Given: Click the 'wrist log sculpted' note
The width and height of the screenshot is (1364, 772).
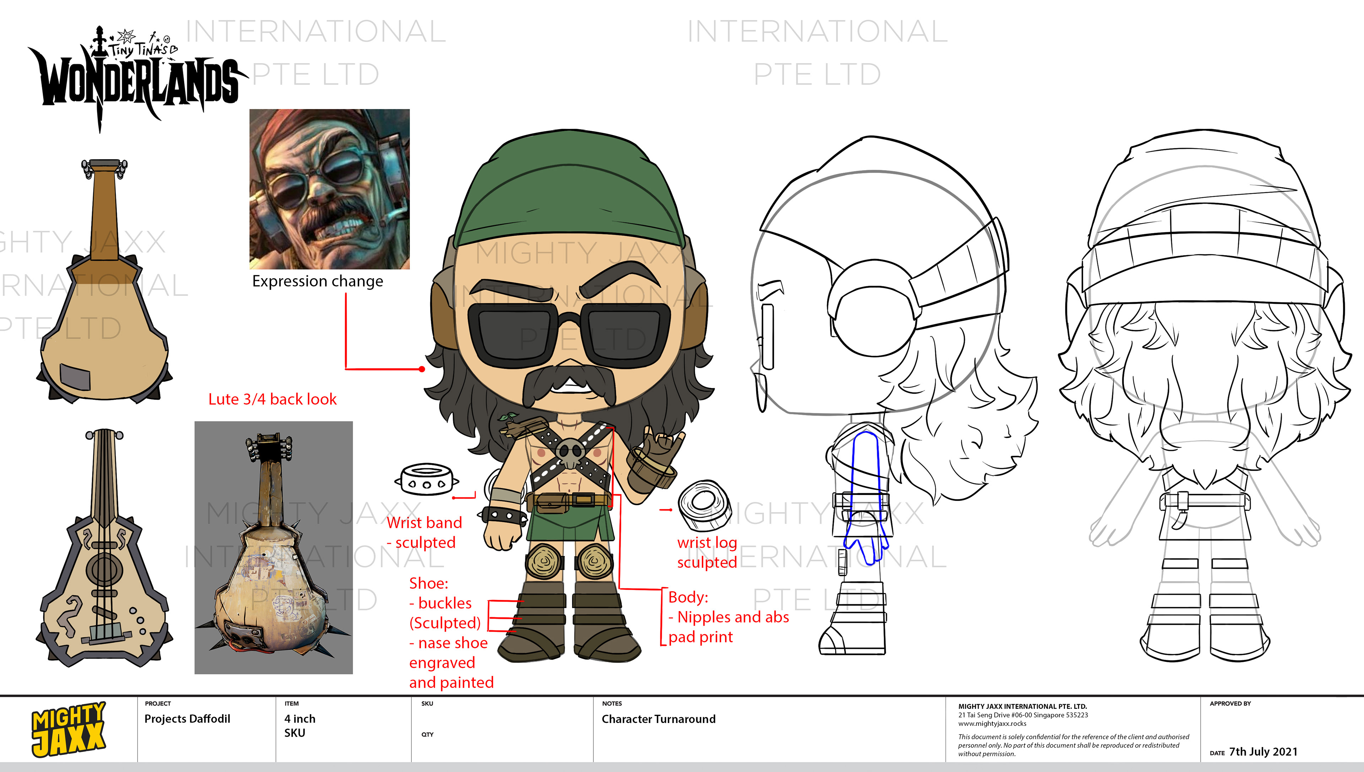Looking at the screenshot, I should [x=707, y=552].
